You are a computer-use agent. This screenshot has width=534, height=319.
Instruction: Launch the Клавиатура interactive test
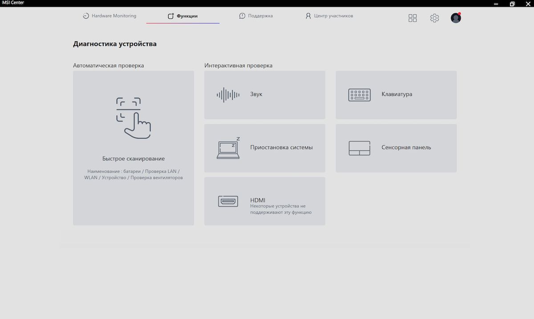[396, 95]
